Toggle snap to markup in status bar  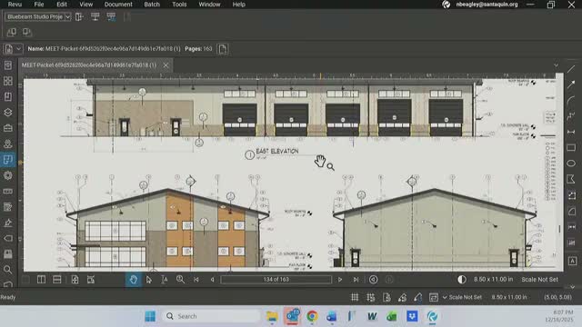[402, 297]
